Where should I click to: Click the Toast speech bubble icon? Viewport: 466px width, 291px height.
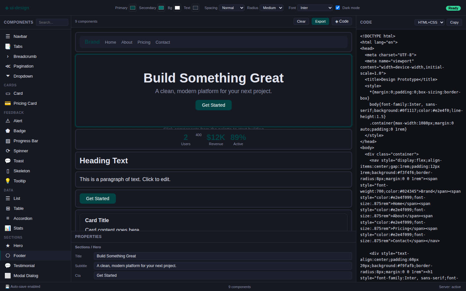tap(8, 161)
